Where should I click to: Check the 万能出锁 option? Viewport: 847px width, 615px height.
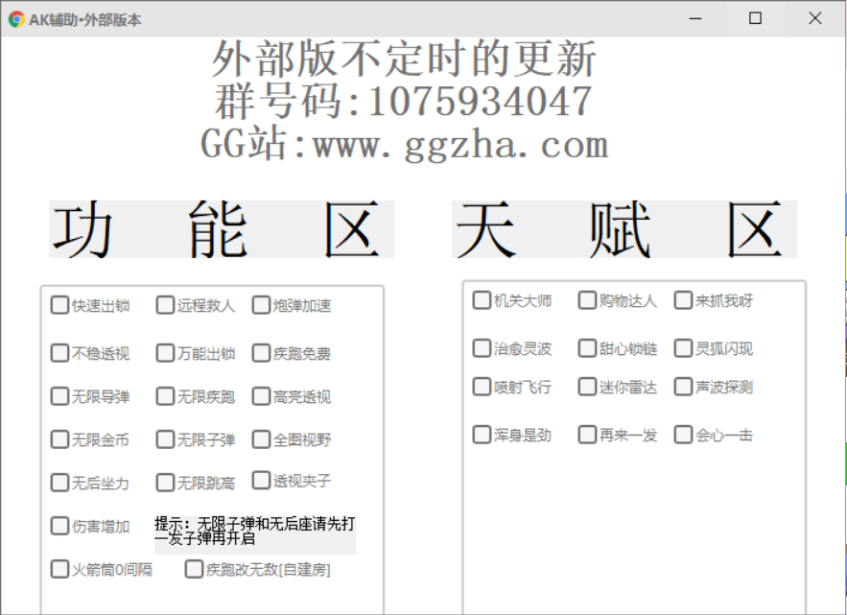coord(165,353)
